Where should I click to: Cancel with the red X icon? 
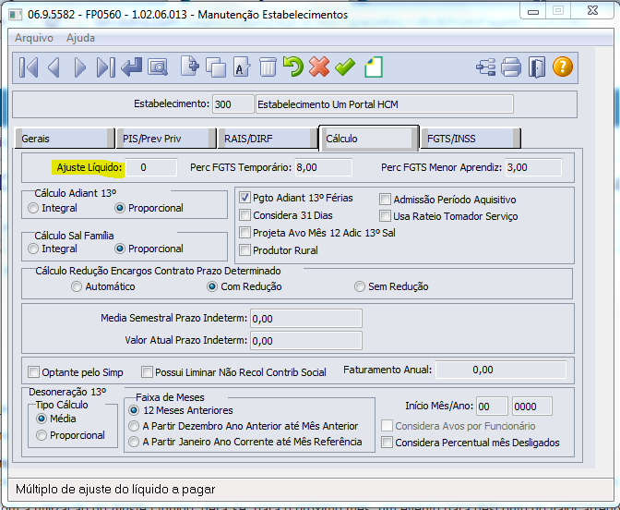319,67
